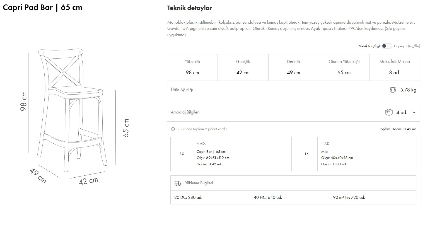425x227 pixels.
Task: Click the delivery truck icon
Action: pos(178,183)
